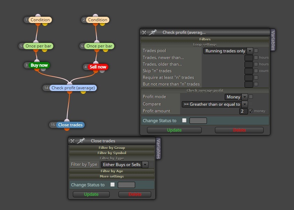Close the Close trades panel with X icon
The image size is (294, 210).
click(x=72, y=141)
